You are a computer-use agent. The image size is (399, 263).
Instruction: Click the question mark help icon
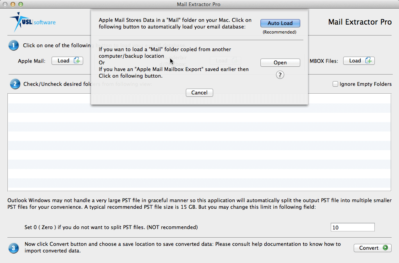point(280,75)
